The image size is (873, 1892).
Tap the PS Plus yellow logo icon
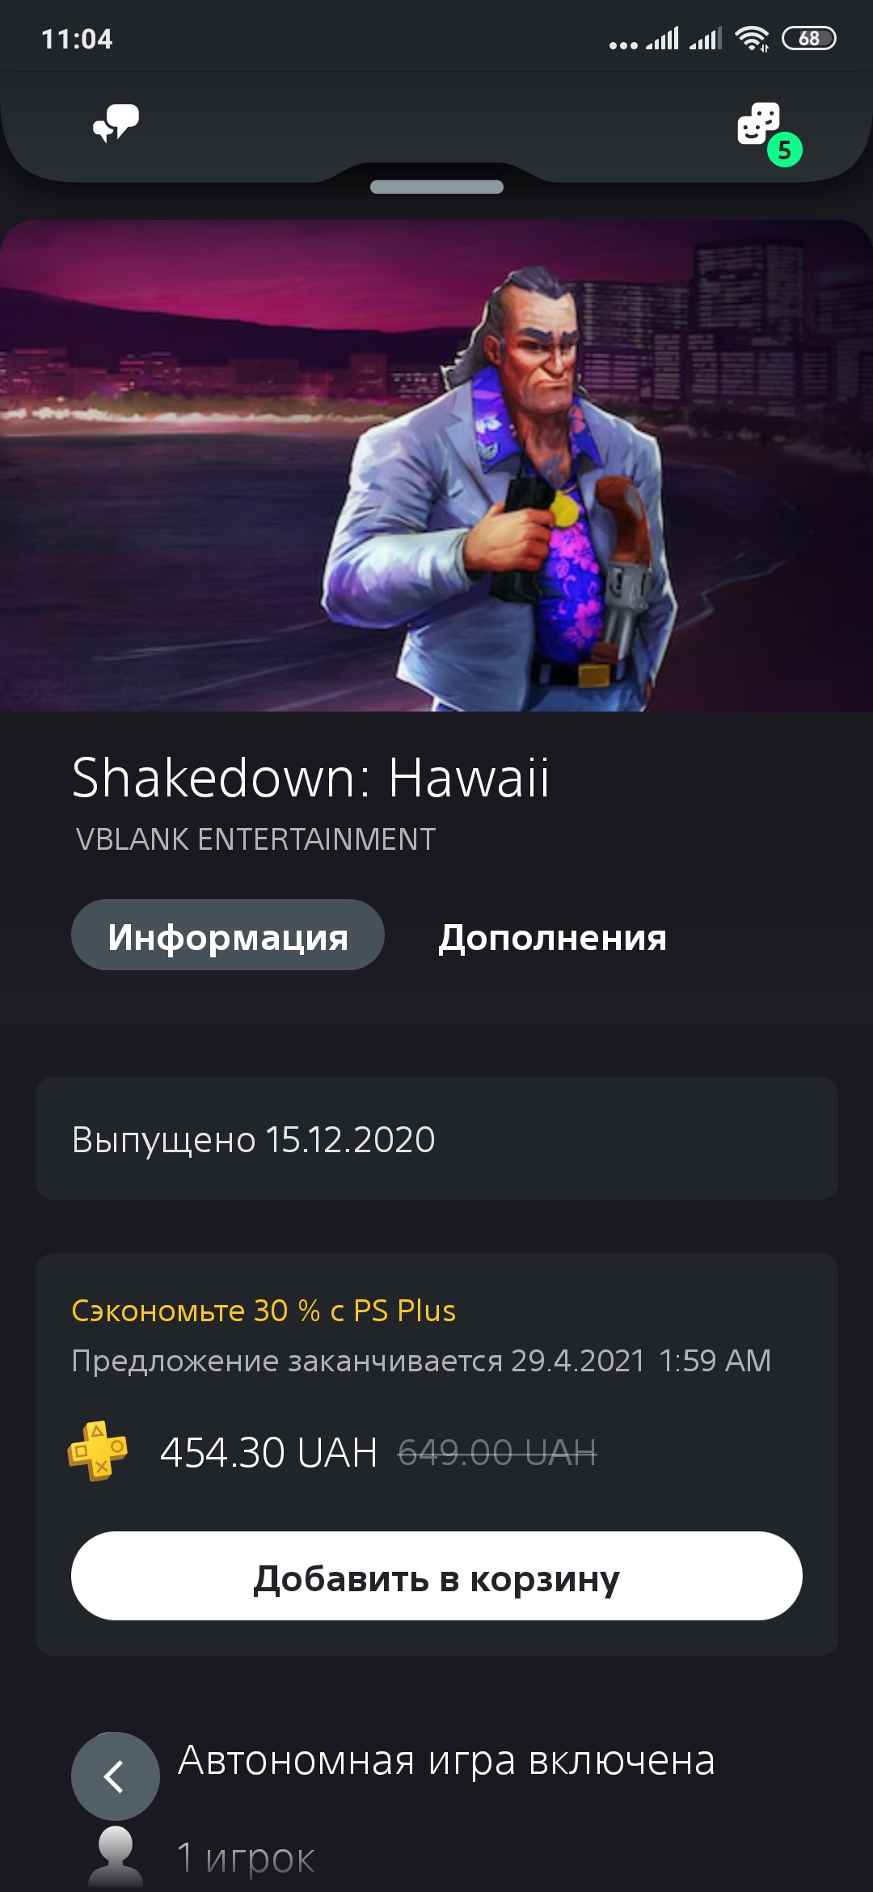[98, 1451]
